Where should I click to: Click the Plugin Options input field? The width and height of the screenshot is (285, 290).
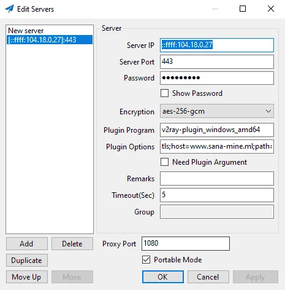pos(217,146)
